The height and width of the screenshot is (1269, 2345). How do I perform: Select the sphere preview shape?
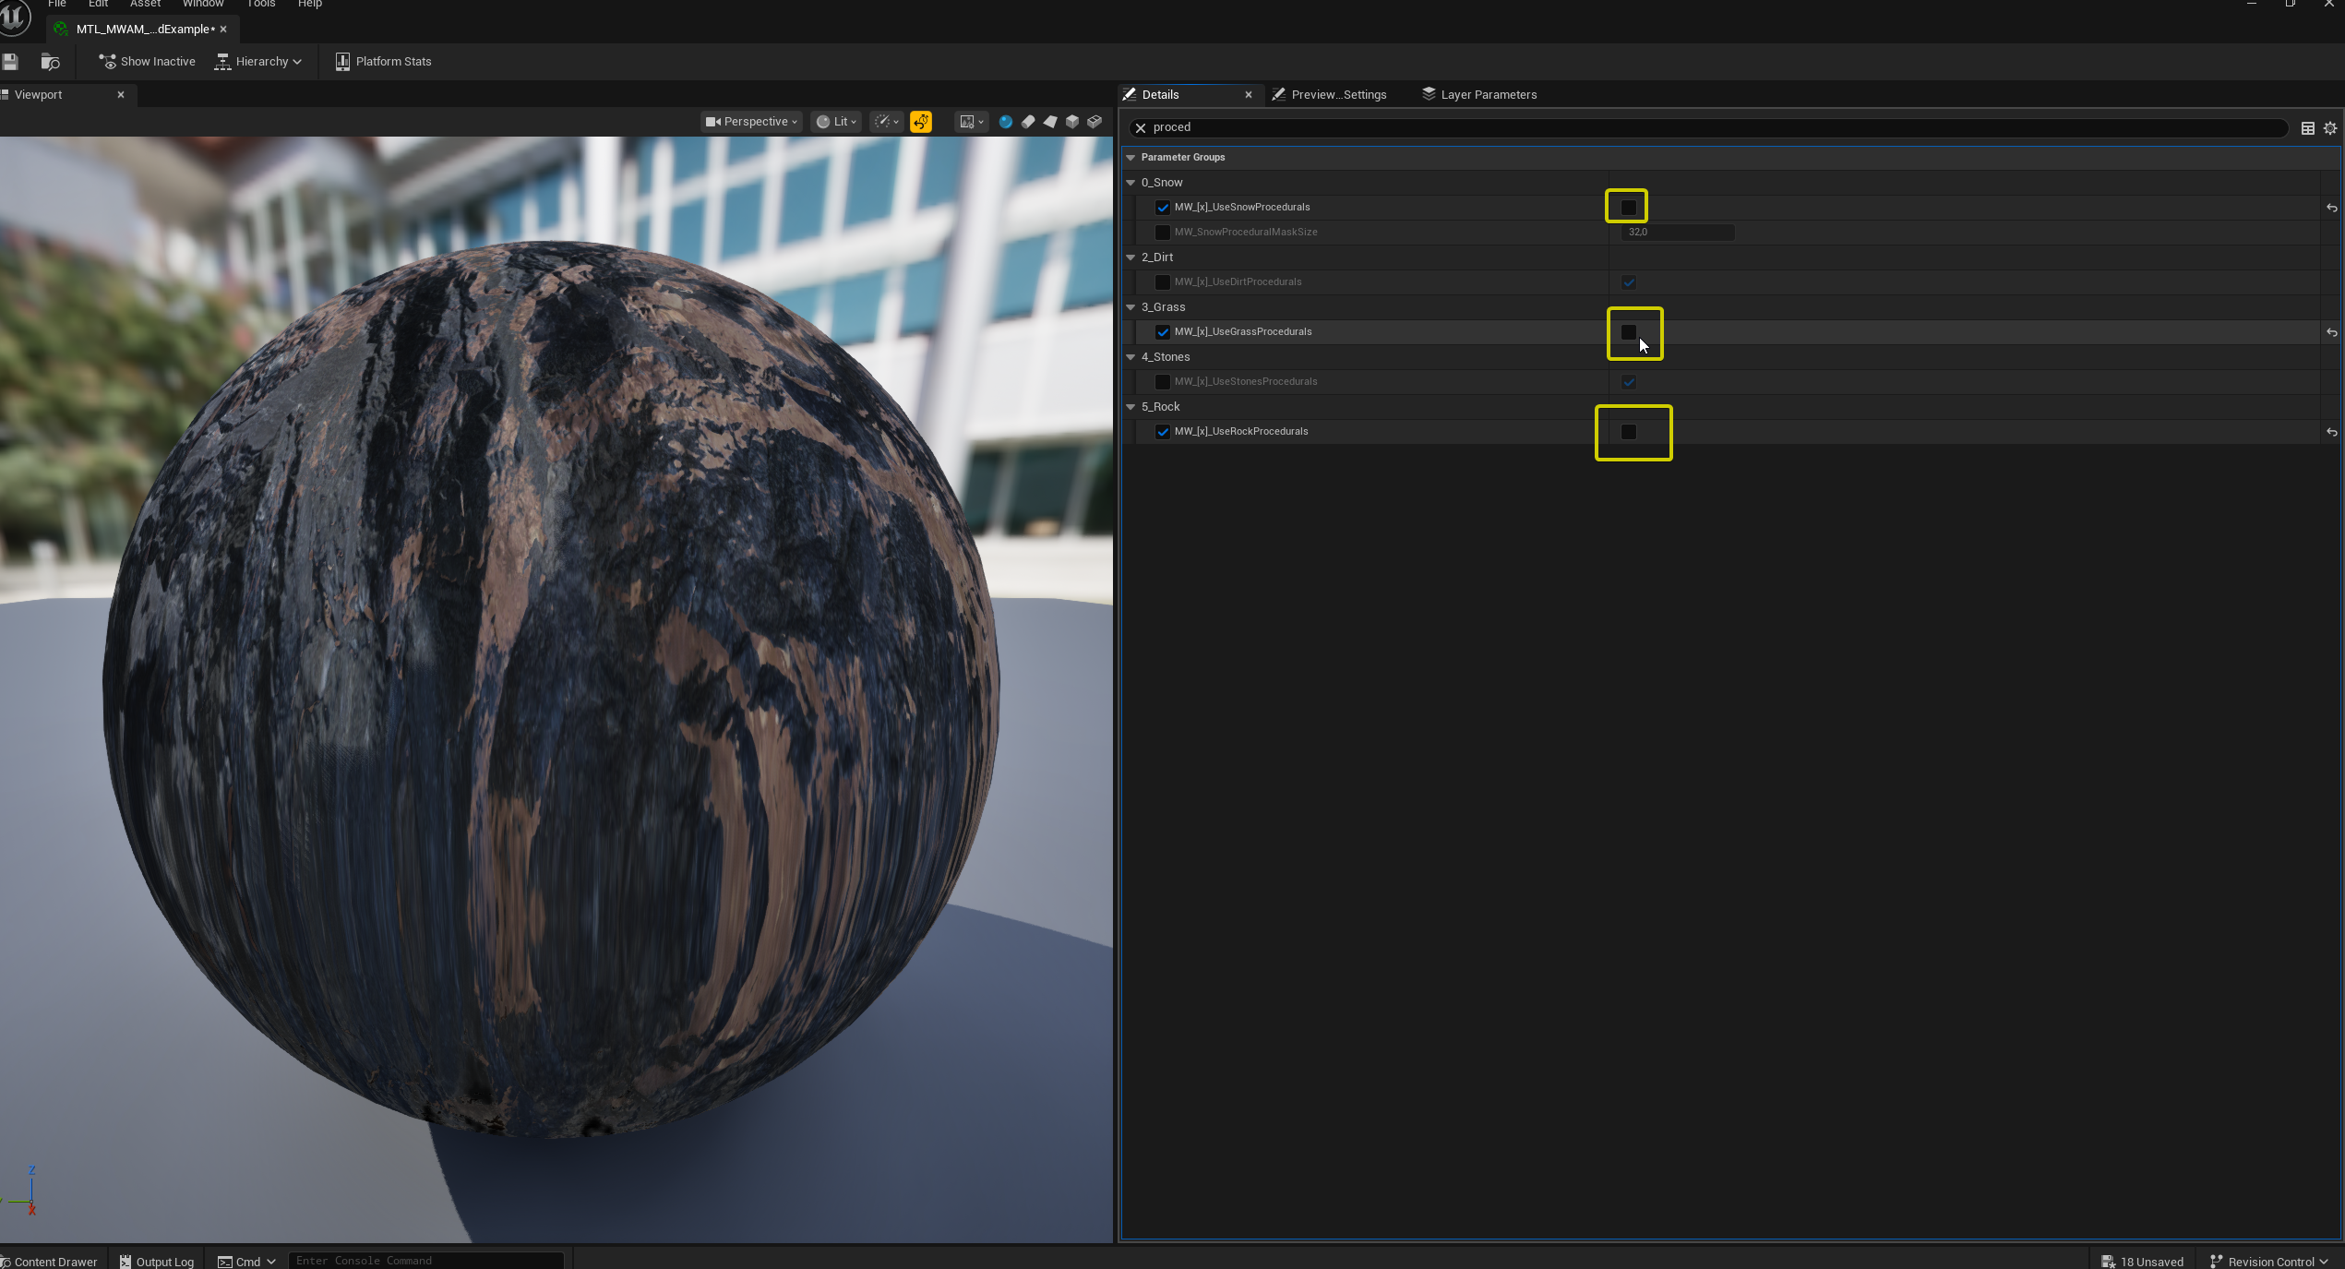(1006, 122)
